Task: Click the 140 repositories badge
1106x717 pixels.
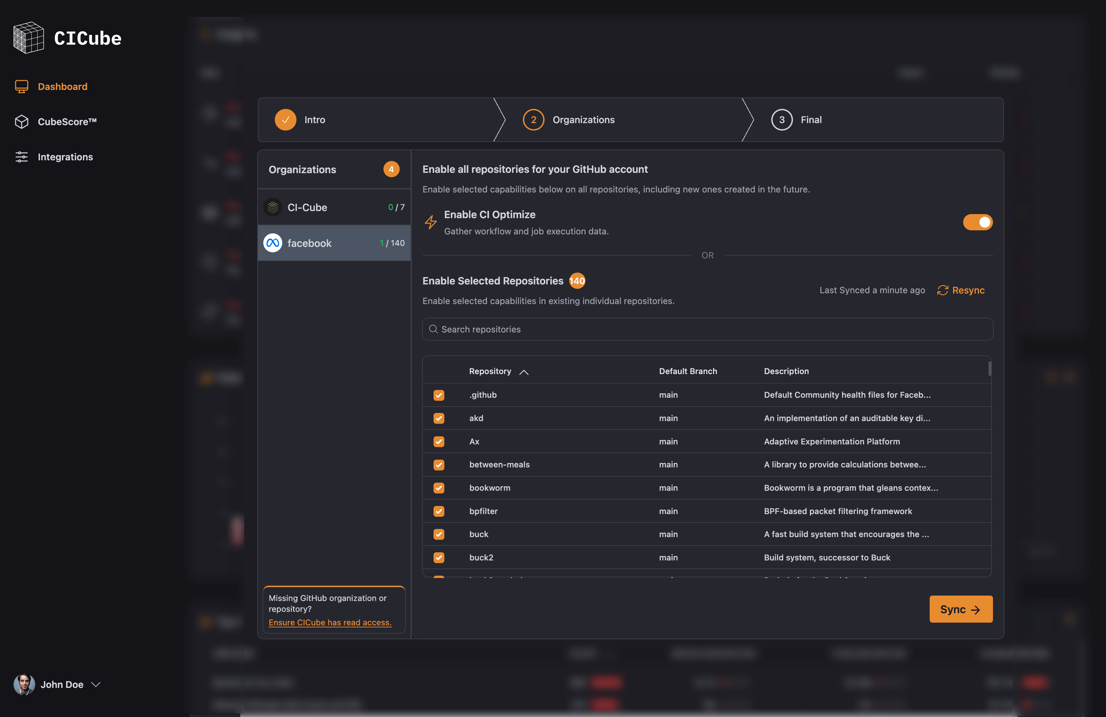Action: pos(577,281)
